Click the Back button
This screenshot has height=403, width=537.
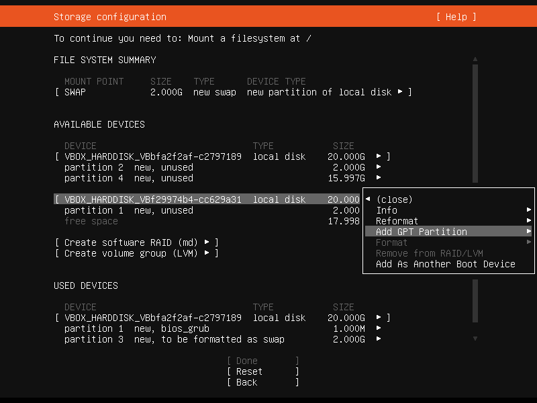[263, 382]
